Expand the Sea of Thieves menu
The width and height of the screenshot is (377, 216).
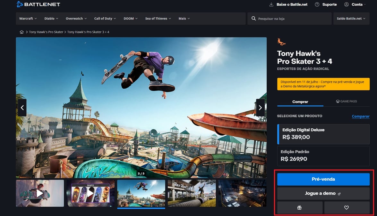(x=158, y=19)
